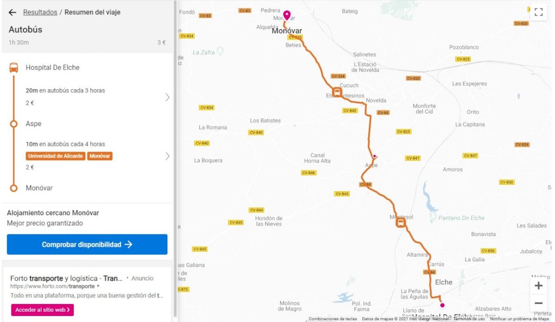Toggle fullscreen map view
This screenshot has width=555, height=322.
click(x=538, y=12)
